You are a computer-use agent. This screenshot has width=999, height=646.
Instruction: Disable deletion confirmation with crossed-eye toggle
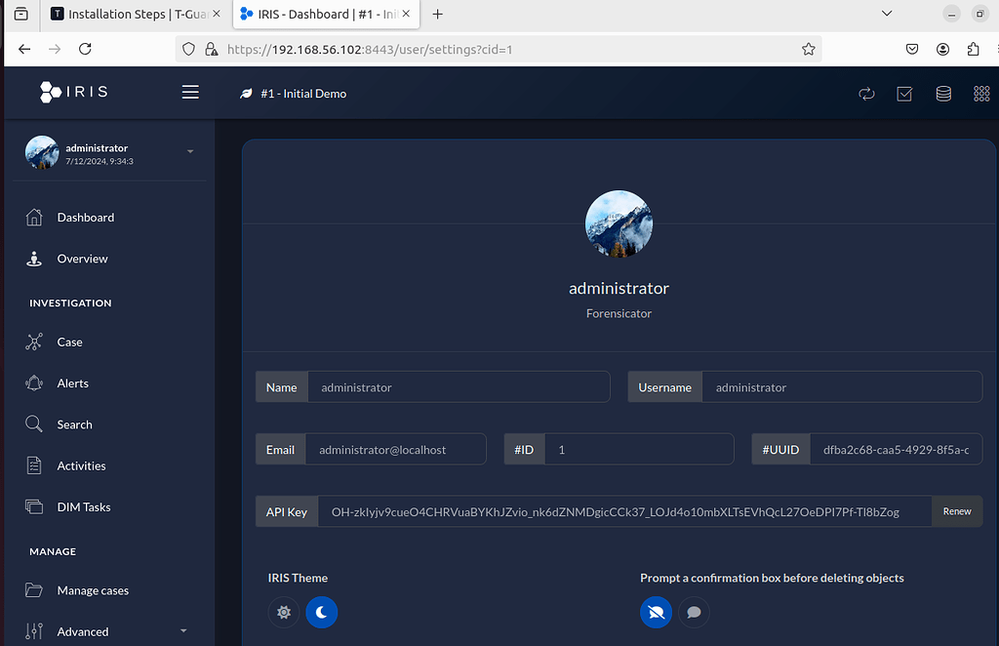click(656, 613)
